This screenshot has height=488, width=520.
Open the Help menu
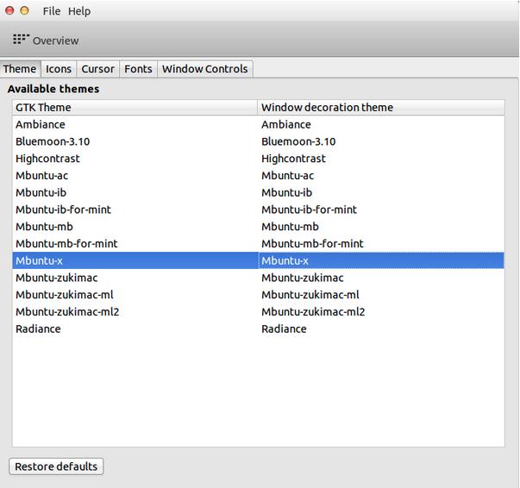pyautogui.click(x=79, y=11)
